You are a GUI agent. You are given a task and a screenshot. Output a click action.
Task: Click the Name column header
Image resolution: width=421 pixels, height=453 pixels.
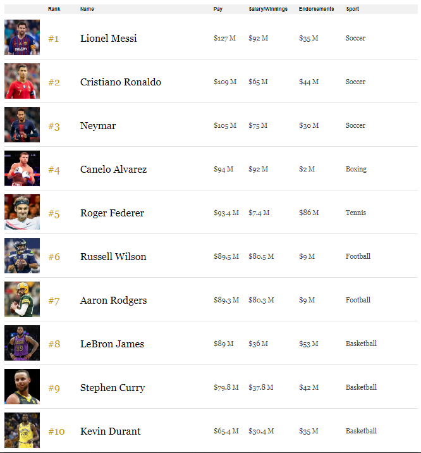point(87,9)
